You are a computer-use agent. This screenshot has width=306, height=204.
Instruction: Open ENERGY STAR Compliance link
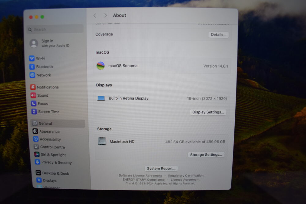click(144, 180)
